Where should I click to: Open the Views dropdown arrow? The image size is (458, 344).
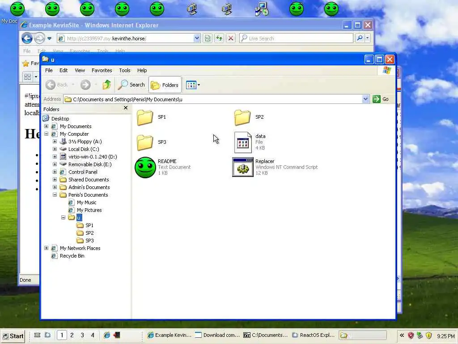pyautogui.click(x=199, y=85)
